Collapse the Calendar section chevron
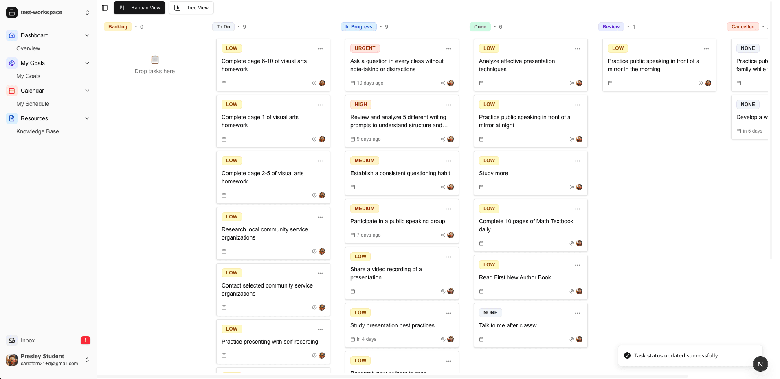Image resolution: width=780 pixels, height=379 pixels. tap(87, 91)
